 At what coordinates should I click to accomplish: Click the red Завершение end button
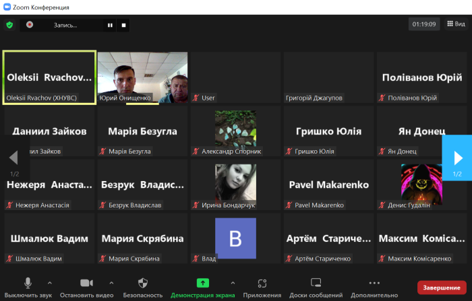pyautogui.click(x=442, y=288)
